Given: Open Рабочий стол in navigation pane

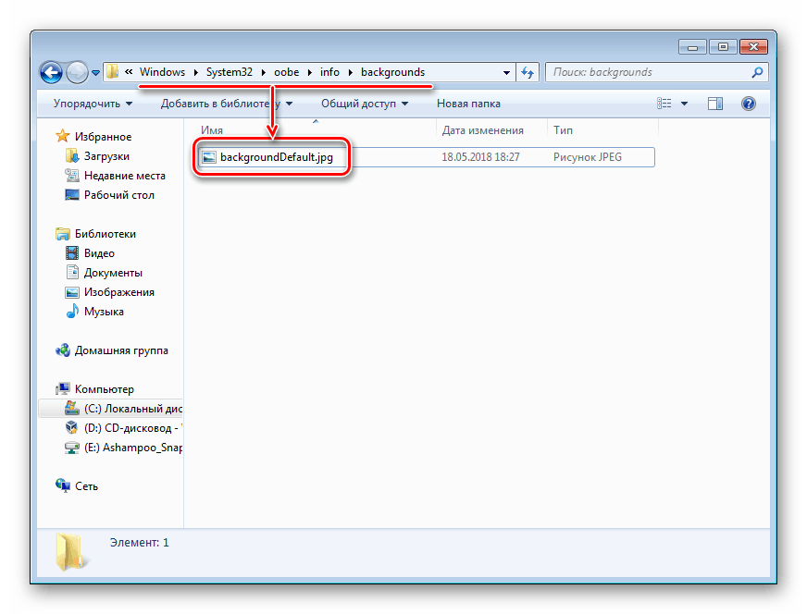Looking at the screenshot, I should point(118,195).
